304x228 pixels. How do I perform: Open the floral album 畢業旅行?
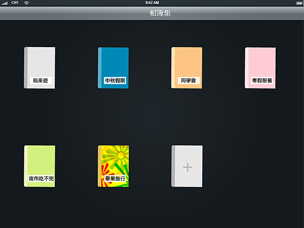(113, 166)
